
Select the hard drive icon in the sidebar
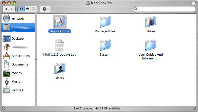coord(7,27)
